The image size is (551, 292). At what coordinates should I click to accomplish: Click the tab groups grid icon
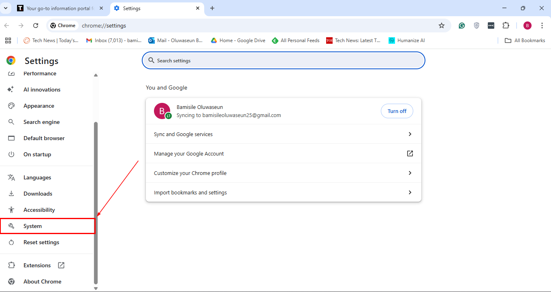(8, 40)
